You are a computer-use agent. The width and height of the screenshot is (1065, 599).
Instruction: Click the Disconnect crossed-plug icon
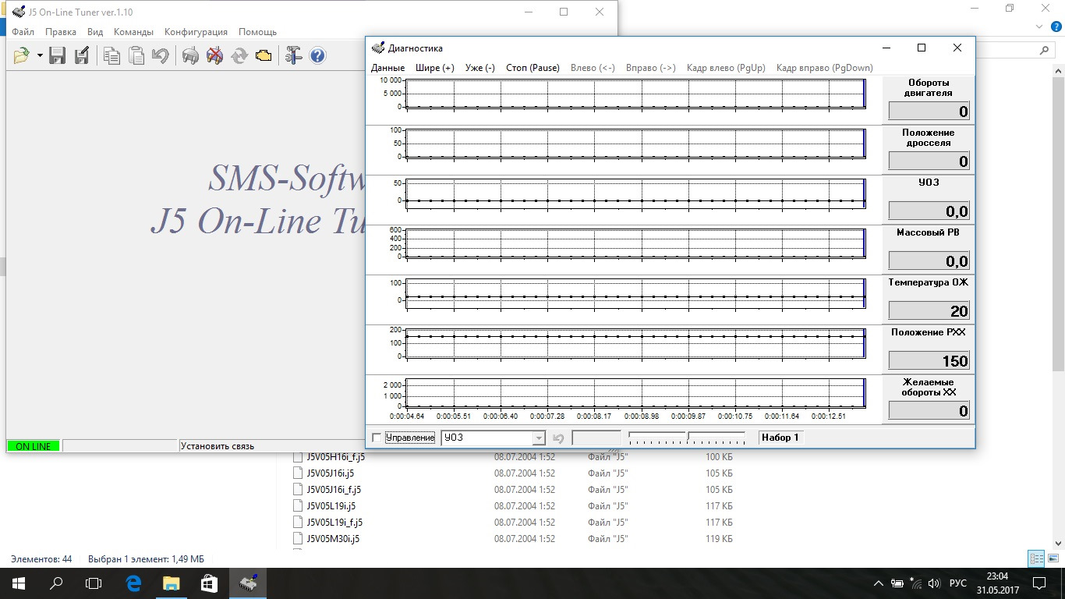pos(215,55)
